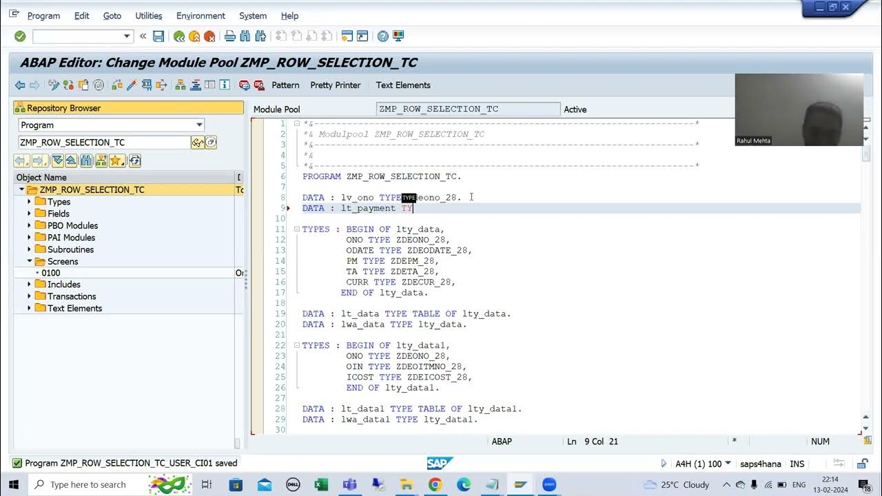Viewport: 882px width, 496px height.
Task: Open the Help menu
Action: click(x=289, y=15)
